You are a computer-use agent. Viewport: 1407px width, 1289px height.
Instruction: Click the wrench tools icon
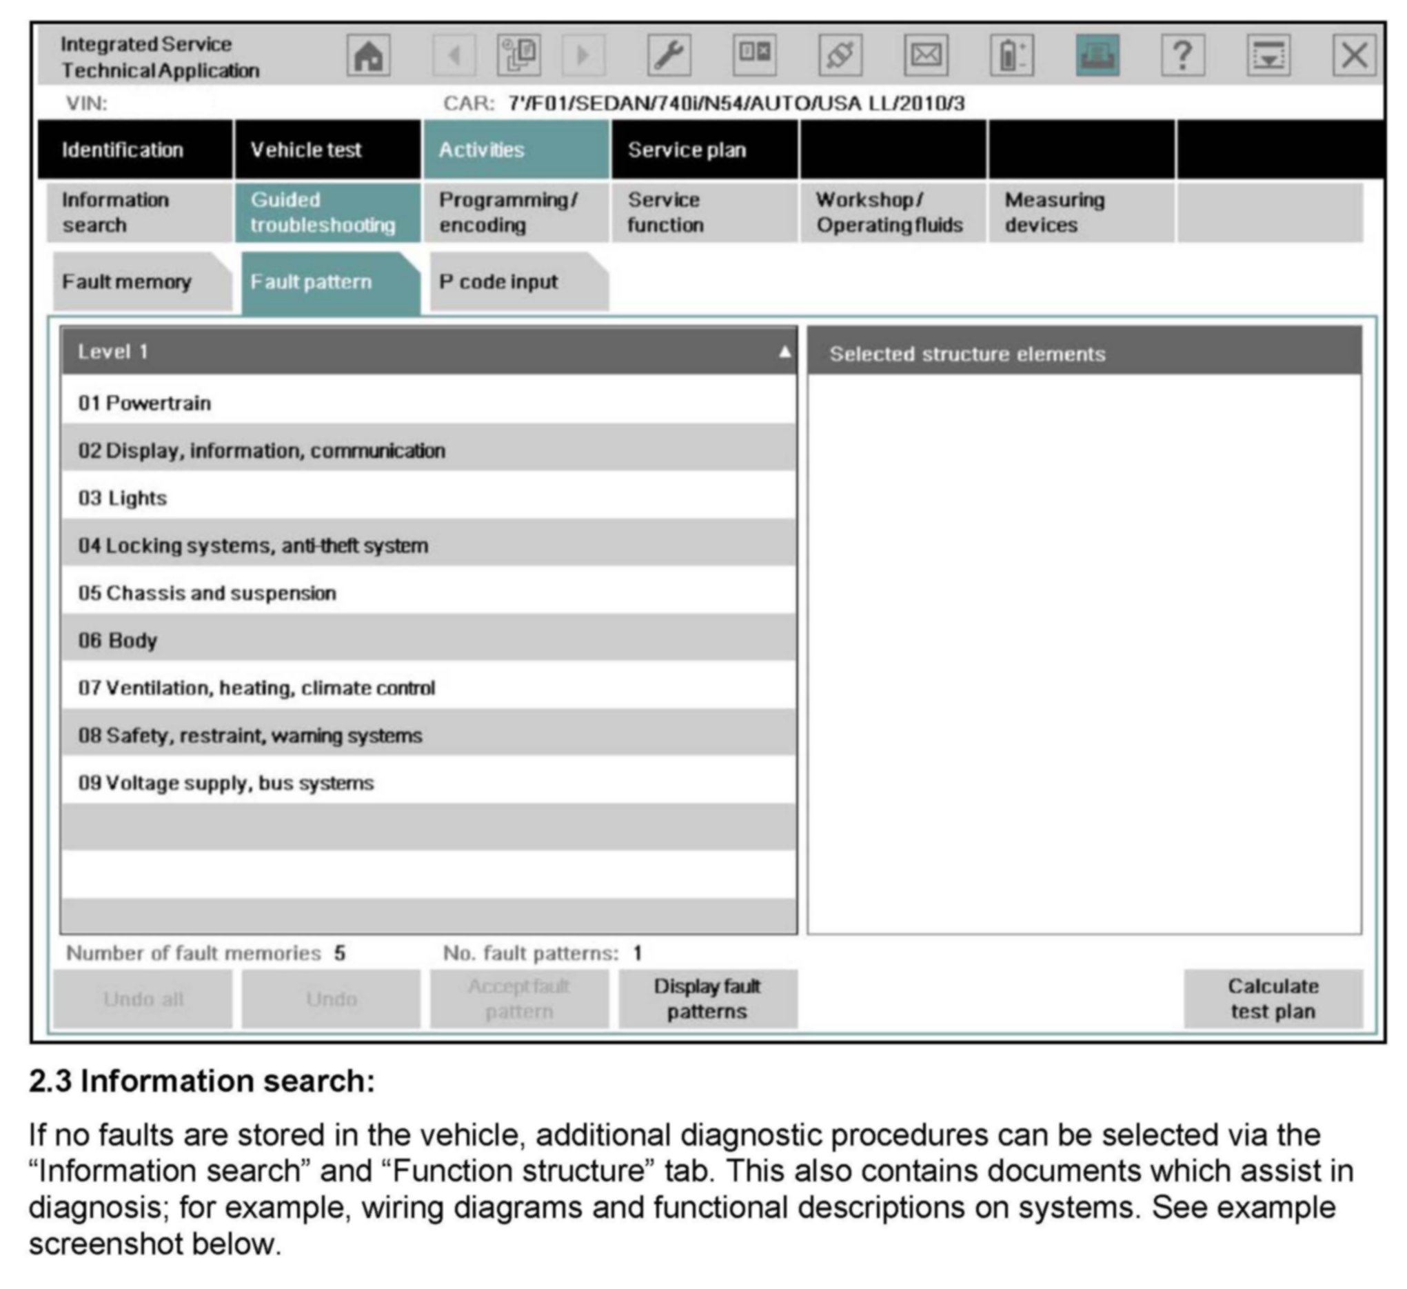(x=669, y=54)
